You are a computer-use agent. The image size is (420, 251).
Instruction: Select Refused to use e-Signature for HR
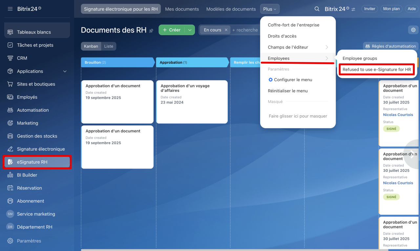click(x=377, y=70)
